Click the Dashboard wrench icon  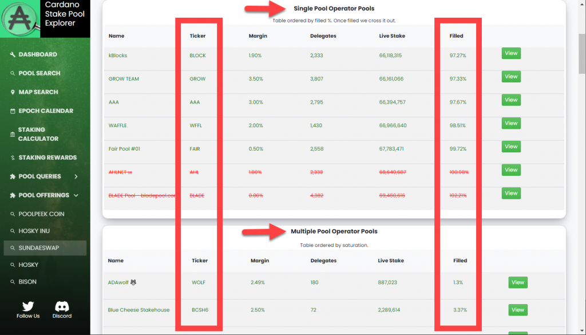(x=13, y=54)
